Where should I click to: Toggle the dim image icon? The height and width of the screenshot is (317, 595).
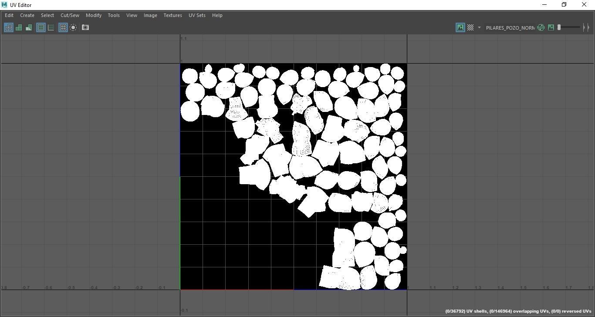tap(551, 27)
